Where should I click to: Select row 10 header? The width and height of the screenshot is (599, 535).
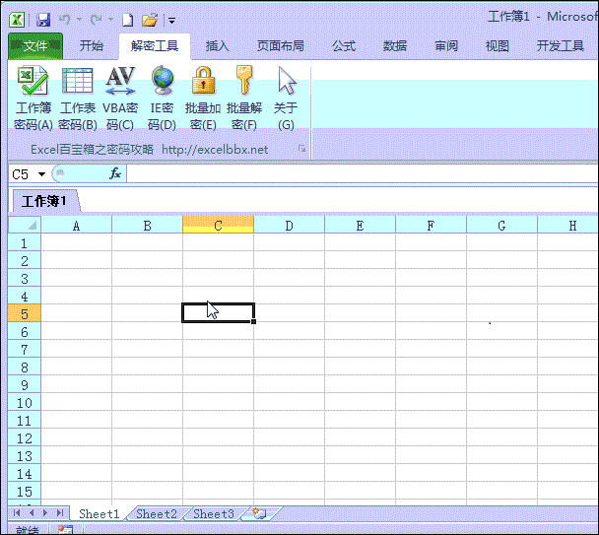pos(25,402)
